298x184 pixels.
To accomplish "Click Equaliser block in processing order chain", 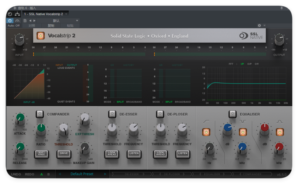I will tap(212, 174).
